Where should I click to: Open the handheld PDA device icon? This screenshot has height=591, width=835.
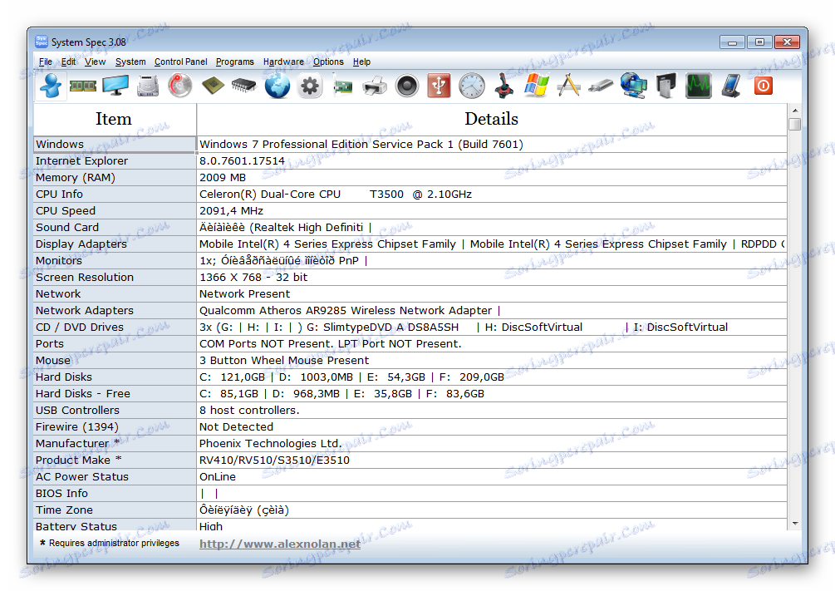[x=730, y=86]
